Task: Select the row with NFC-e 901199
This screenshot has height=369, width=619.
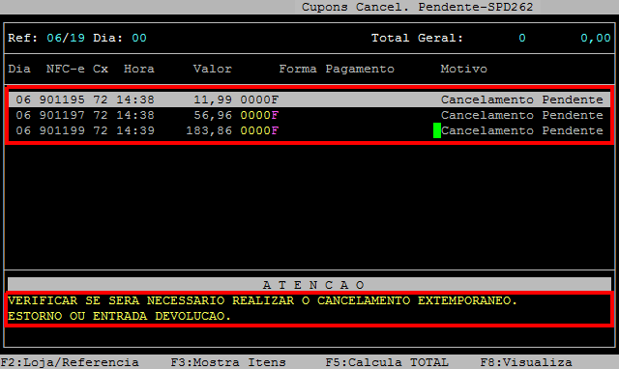Action: [309, 130]
